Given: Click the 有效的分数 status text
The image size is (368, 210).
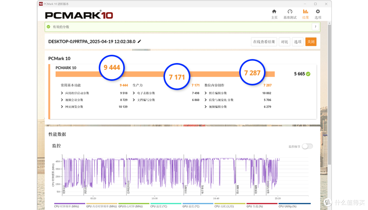Looking at the screenshot, I should click(x=61, y=27).
